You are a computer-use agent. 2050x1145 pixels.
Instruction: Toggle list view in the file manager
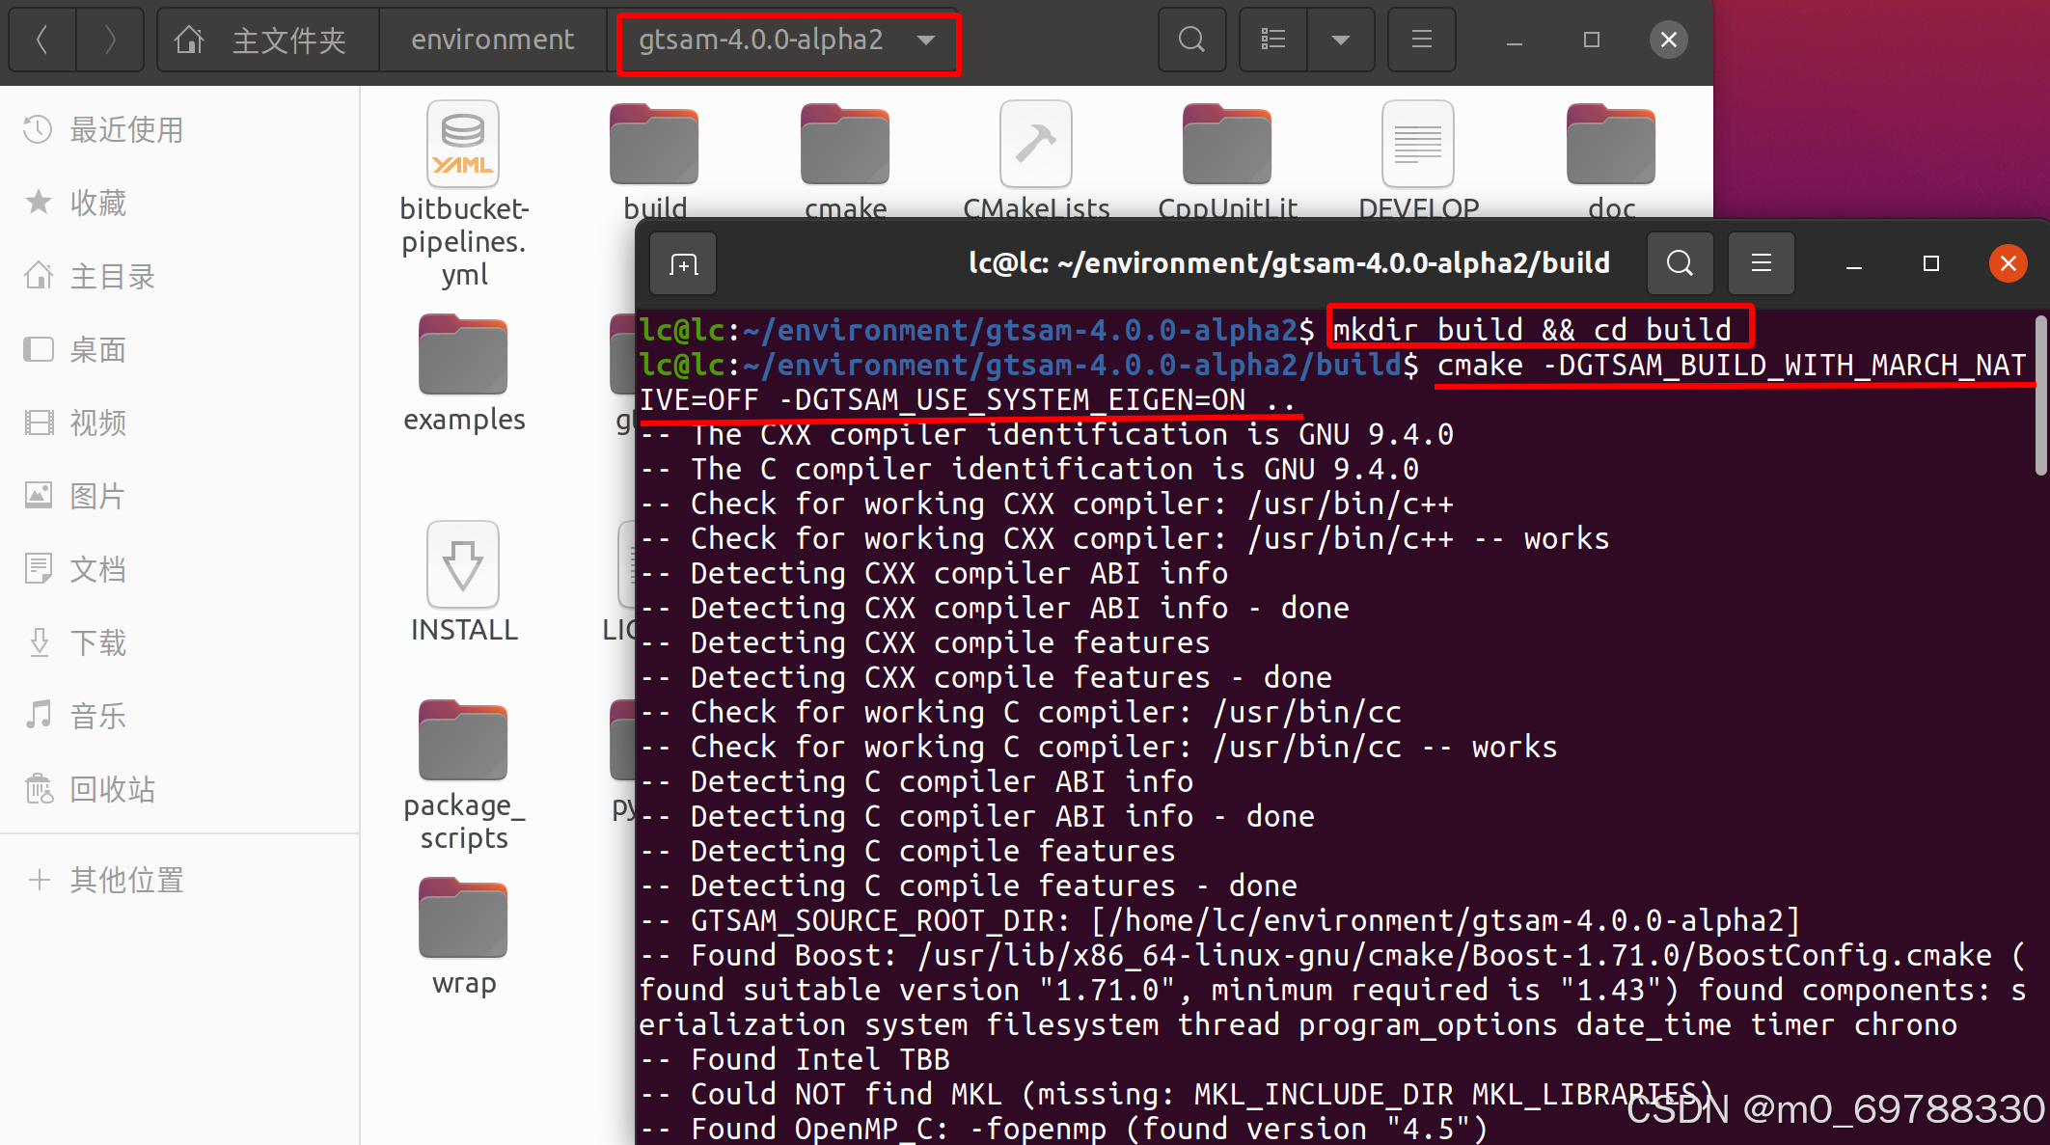[1271, 40]
